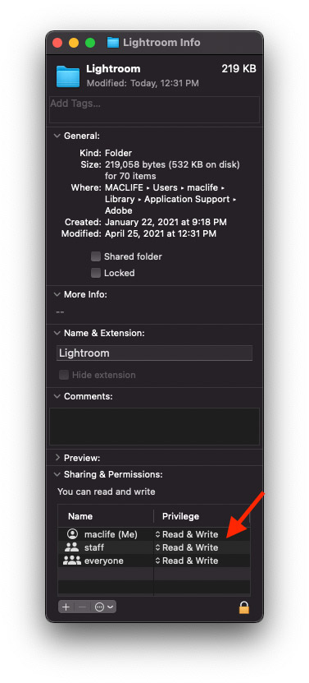
Task: Add a user with the plus button
Action: 66,607
